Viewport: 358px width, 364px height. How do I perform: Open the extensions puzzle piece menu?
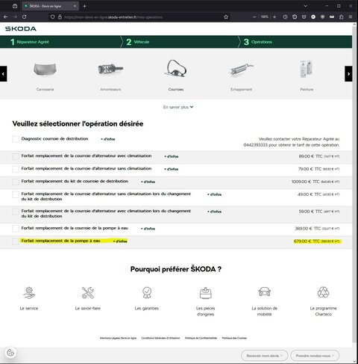pos(342,17)
